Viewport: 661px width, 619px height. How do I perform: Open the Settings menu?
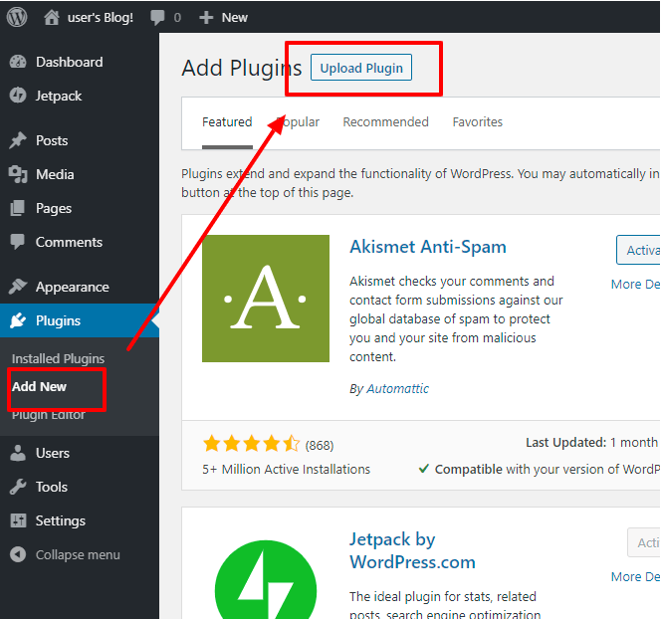pos(61,520)
